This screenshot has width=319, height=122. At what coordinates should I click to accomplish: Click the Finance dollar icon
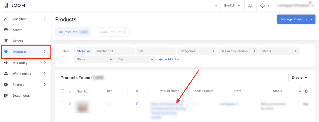(6, 85)
